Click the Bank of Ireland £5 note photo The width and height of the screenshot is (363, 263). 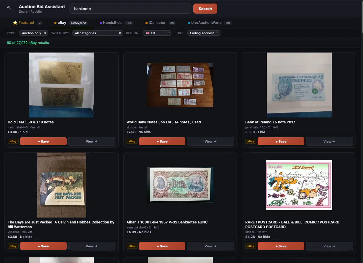pyautogui.click(x=299, y=85)
